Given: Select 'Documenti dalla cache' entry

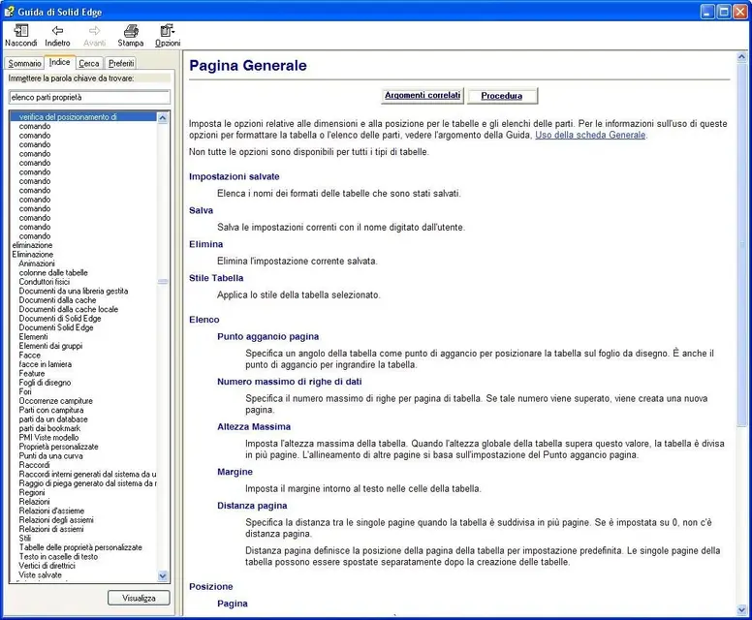Looking at the screenshot, I should 57,299.
